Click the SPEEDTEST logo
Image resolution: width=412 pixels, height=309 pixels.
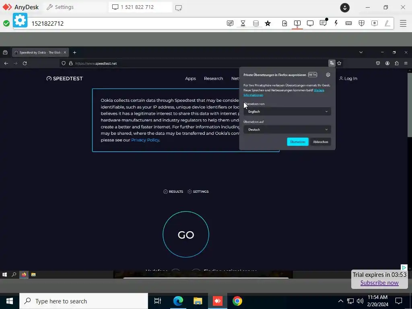click(65, 78)
